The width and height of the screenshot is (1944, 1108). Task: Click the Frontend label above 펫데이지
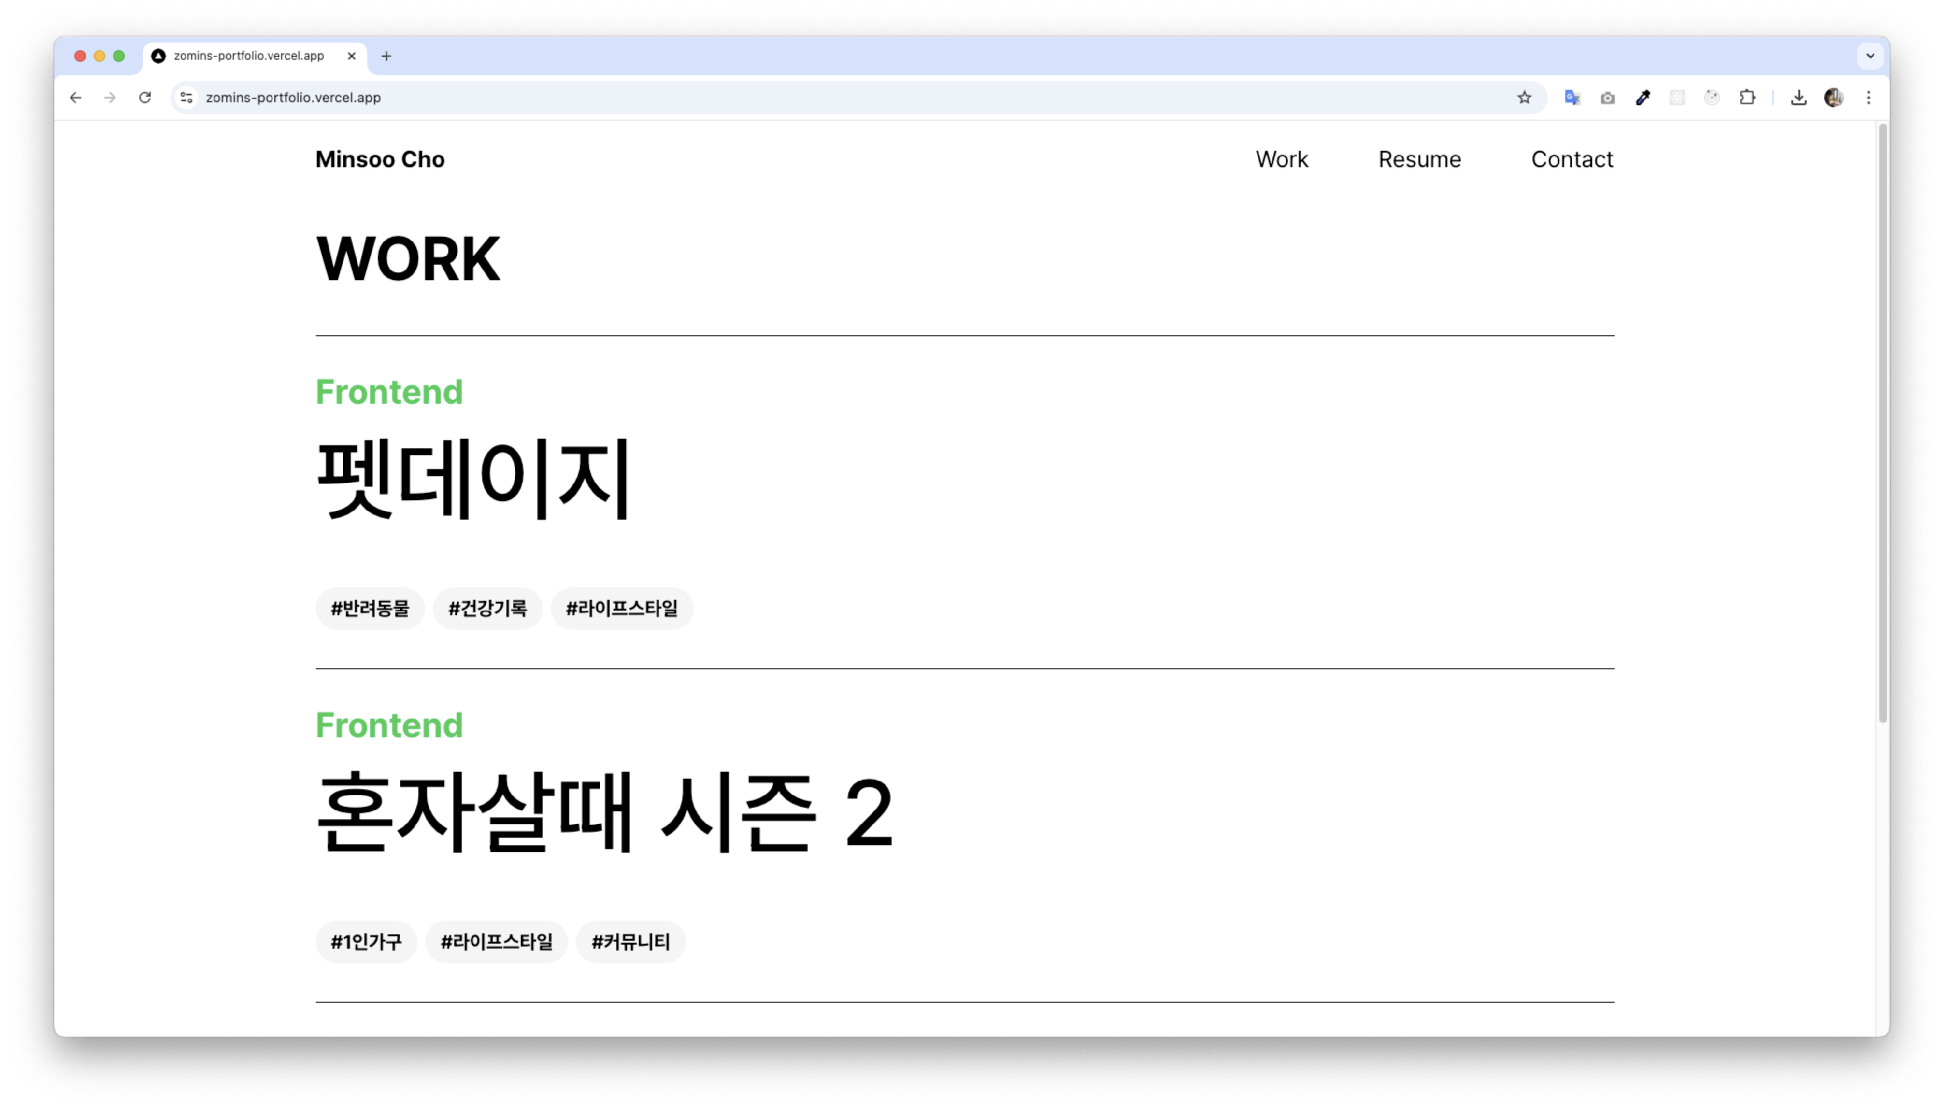[x=389, y=392]
